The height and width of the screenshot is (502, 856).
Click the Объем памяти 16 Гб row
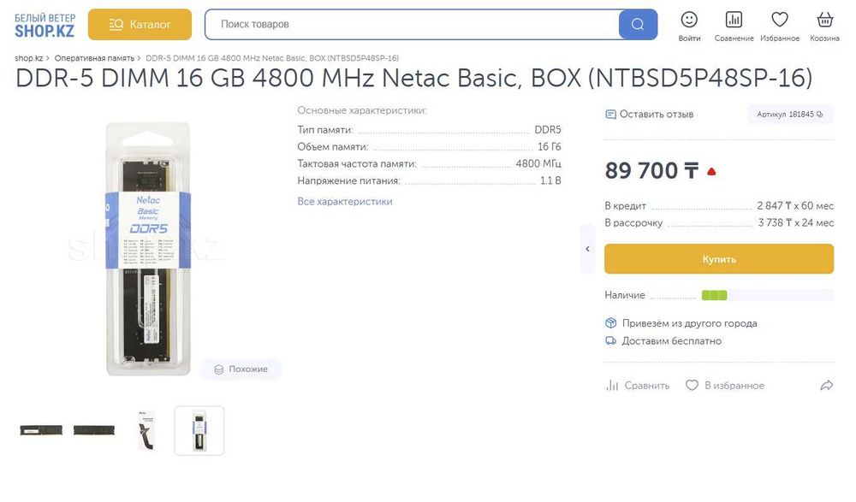pyautogui.click(x=429, y=147)
